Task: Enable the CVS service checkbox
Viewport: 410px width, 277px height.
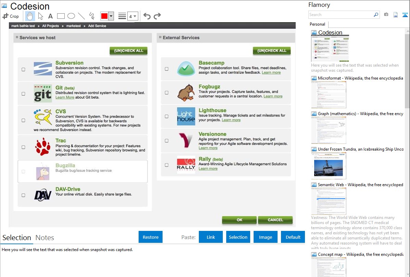Action: (23, 120)
